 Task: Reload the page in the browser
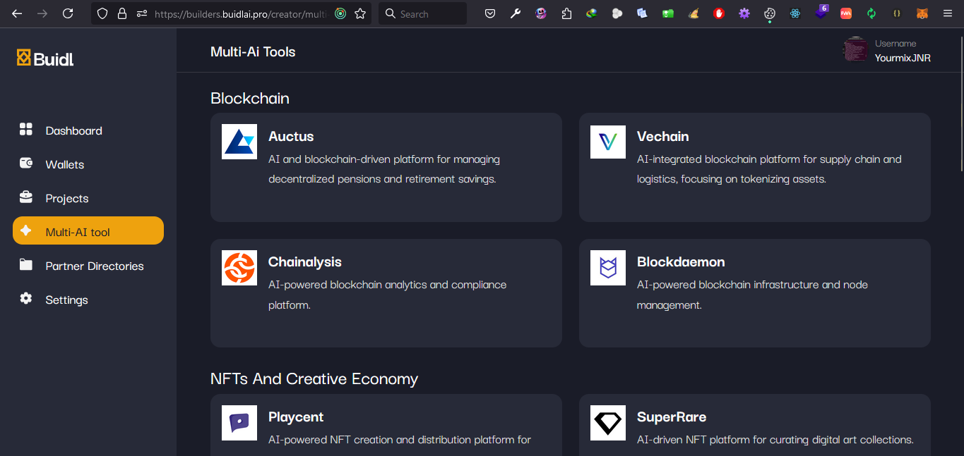click(68, 13)
